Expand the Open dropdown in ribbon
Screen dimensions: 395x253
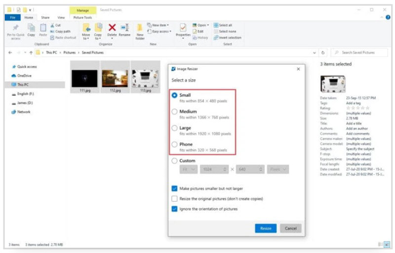click(x=201, y=25)
